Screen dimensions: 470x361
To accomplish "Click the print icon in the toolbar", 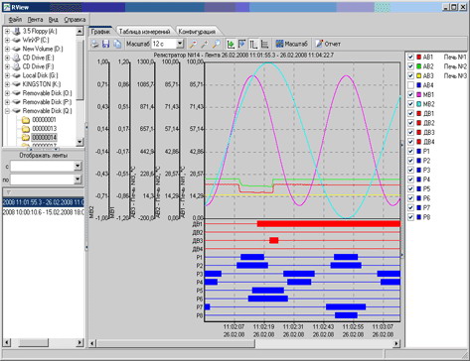I will click(95, 44).
